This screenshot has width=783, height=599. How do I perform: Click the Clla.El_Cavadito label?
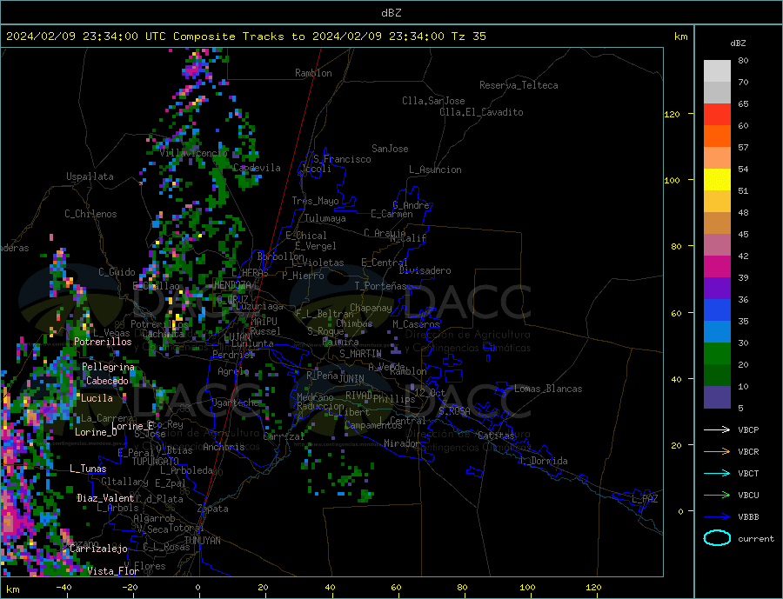click(x=481, y=112)
